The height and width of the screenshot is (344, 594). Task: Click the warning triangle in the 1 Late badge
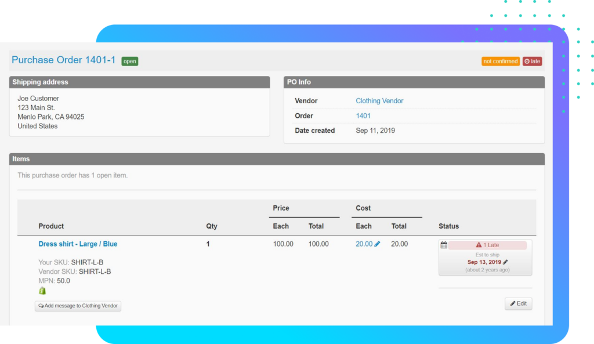pyautogui.click(x=479, y=245)
